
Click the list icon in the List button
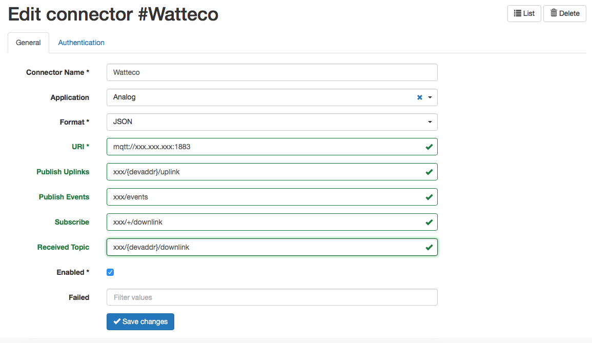tap(518, 13)
